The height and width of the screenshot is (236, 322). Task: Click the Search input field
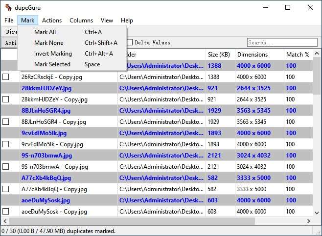[x=282, y=42]
